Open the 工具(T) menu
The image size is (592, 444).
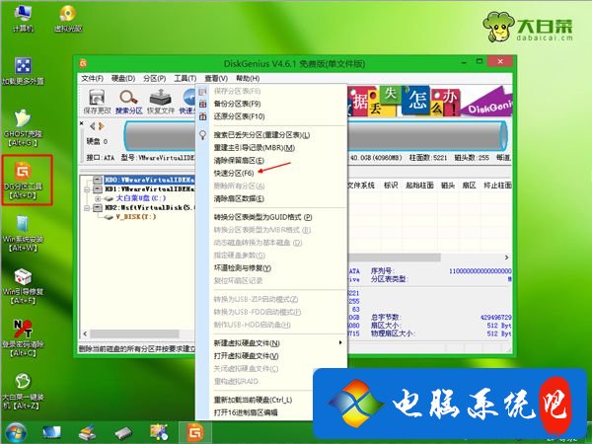tap(185, 79)
